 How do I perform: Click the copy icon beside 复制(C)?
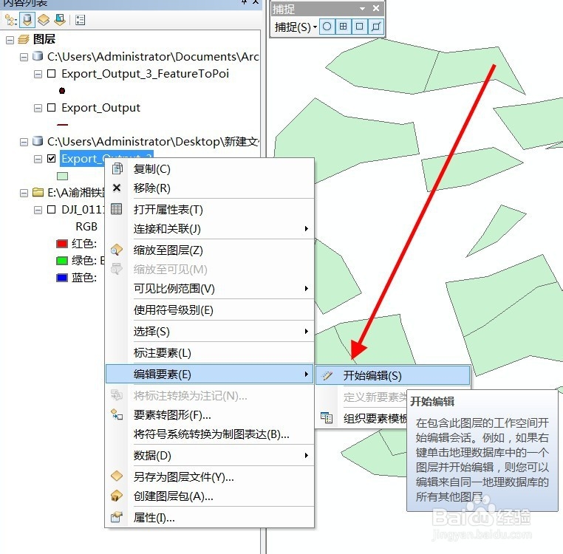coord(117,168)
